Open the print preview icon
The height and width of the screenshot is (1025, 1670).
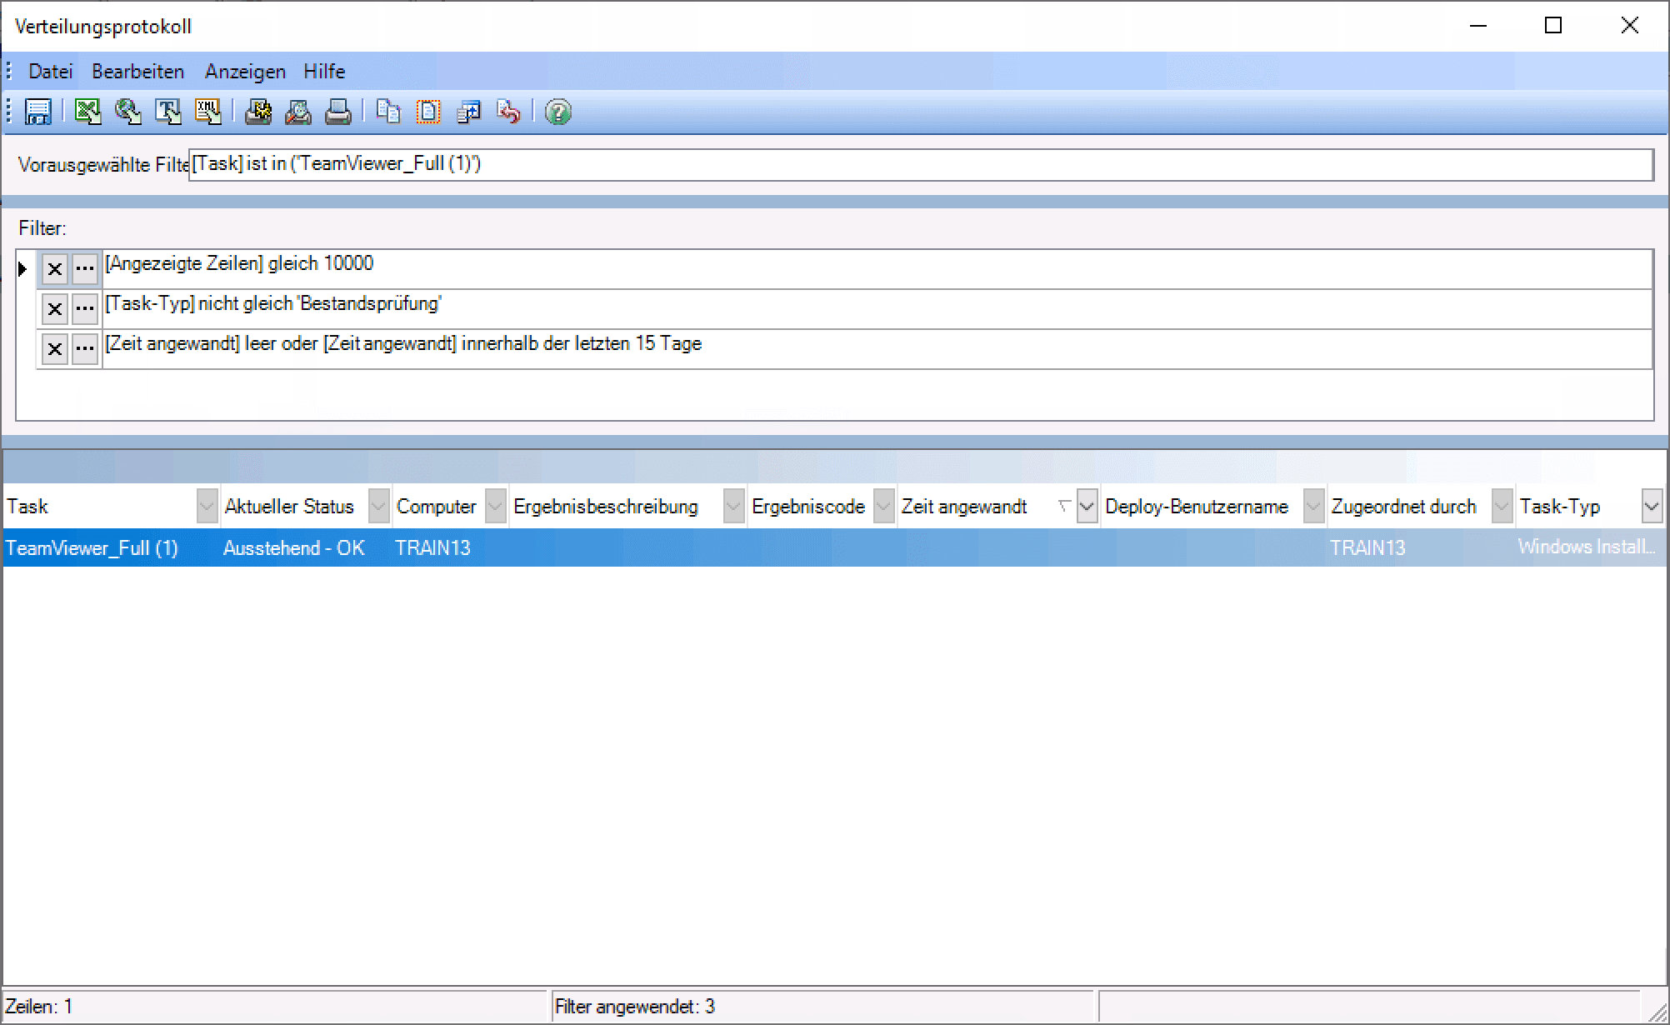[297, 112]
